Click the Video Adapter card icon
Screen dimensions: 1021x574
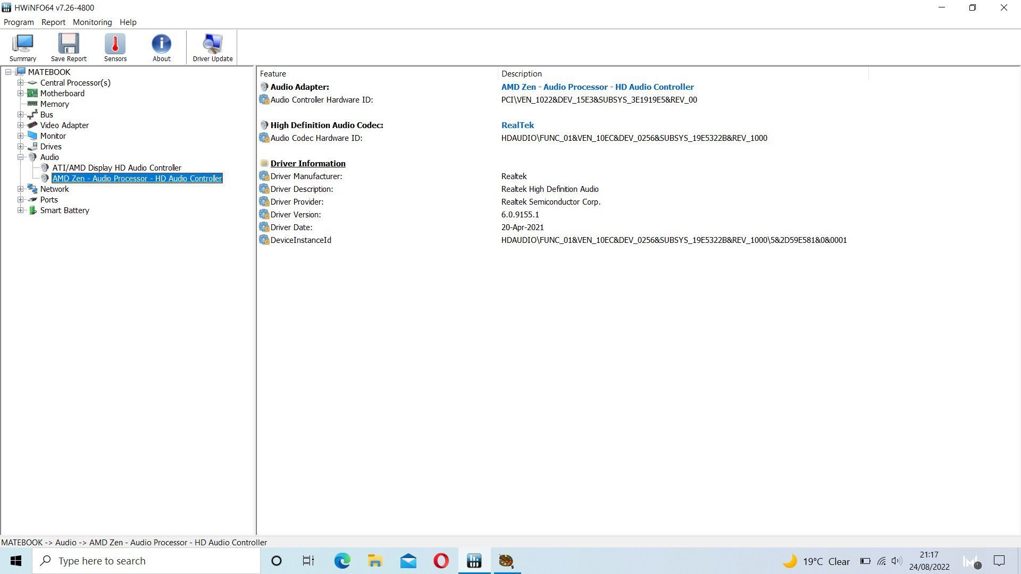[x=32, y=125]
